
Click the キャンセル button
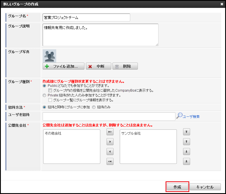pos(205,187)
